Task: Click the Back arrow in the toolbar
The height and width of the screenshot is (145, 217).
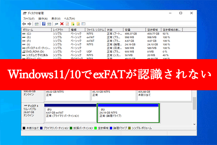Action: point(24,24)
